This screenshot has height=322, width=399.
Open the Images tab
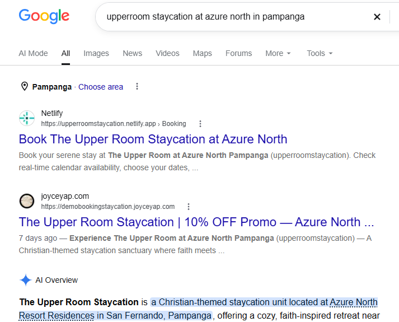point(96,53)
